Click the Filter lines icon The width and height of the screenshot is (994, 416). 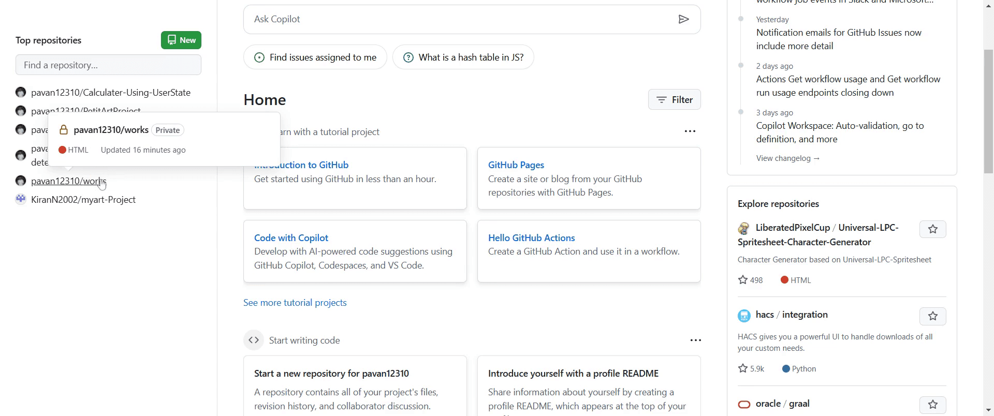[x=661, y=100]
